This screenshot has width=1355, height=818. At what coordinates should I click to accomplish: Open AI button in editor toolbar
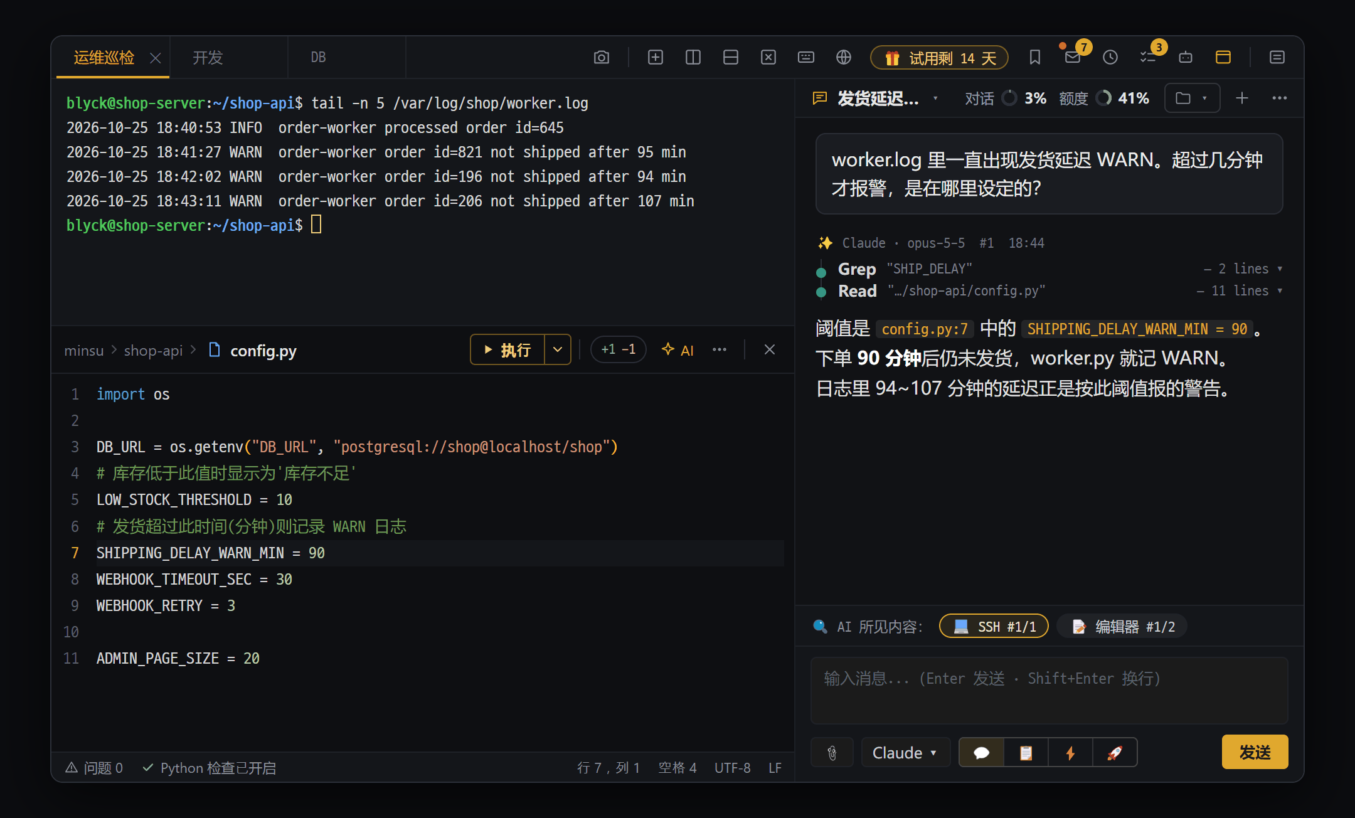(677, 350)
